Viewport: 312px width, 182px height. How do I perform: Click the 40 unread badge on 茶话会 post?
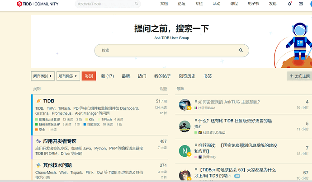[x=237, y=176]
